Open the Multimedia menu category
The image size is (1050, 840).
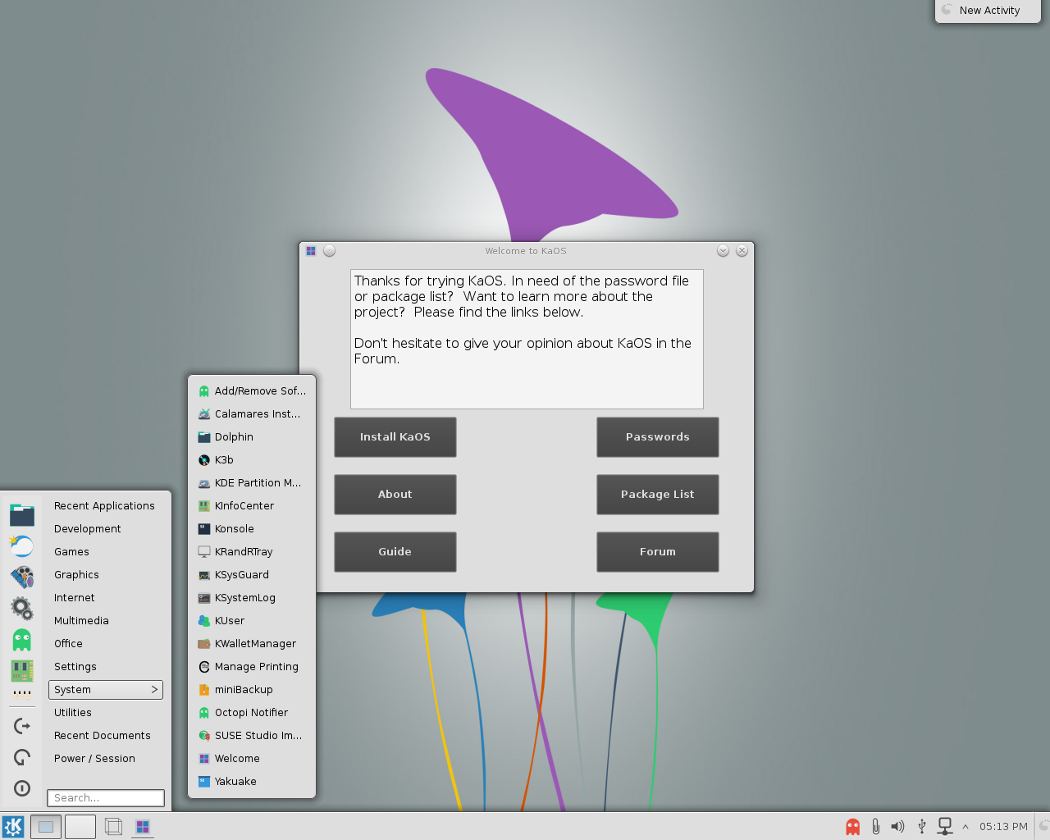pos(81,621)
